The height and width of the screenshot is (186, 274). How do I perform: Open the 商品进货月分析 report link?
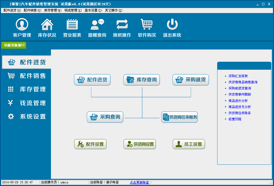240,107
